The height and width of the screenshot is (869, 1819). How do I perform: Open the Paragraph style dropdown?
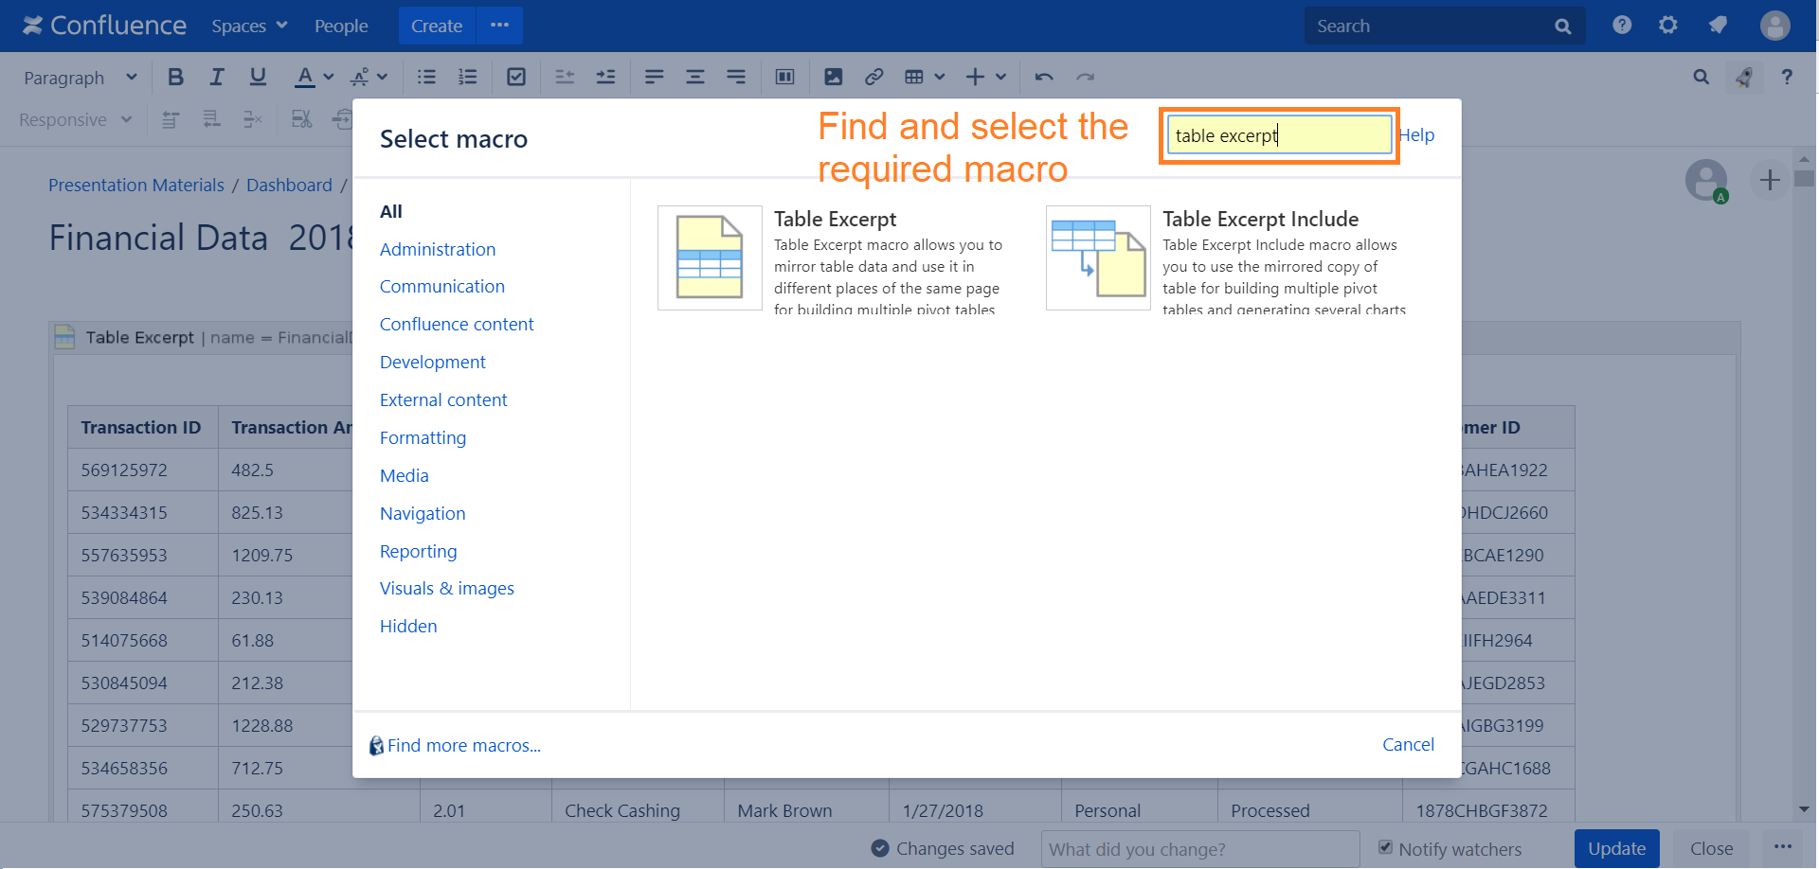point(81,78)
